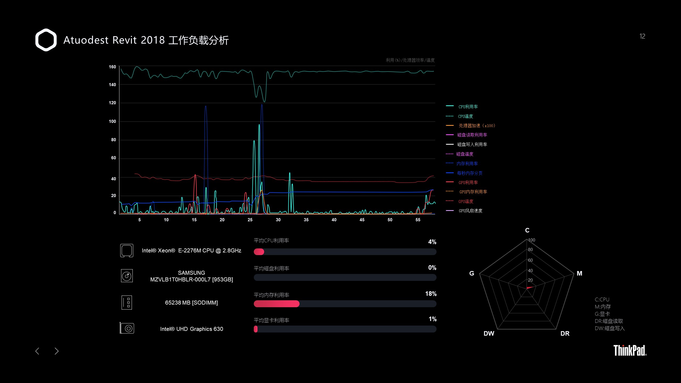Image resolution: width=681 pixels, height=383 pixels.
Task: Click the DW:磁盘写入 radar legend text
Action: click(610, 328)
